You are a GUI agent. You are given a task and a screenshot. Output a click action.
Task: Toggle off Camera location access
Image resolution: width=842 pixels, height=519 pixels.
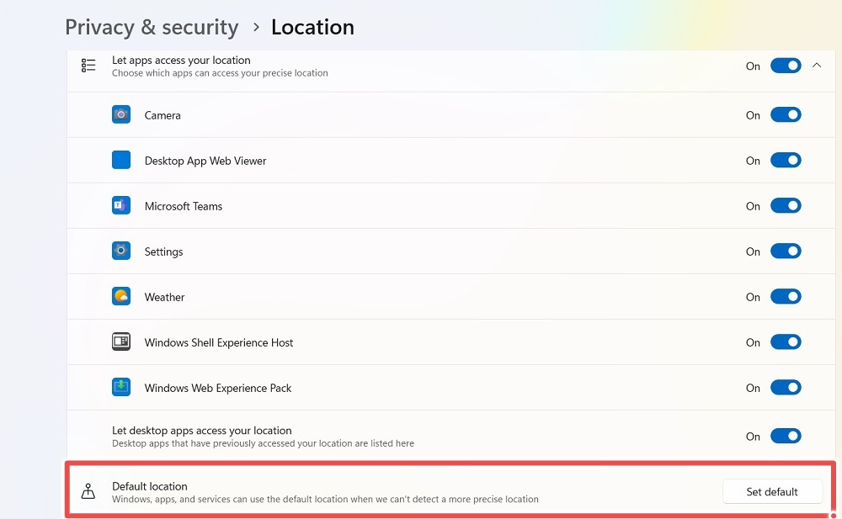click(x=786, y=114)
